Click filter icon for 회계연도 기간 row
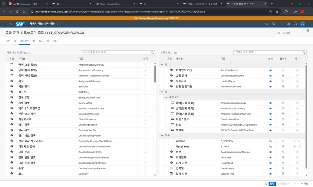313x187 pixels. click(283, 70)
